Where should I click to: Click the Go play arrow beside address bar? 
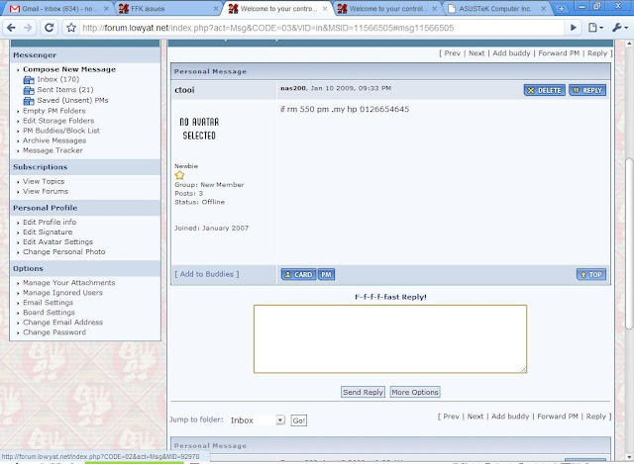574,28
